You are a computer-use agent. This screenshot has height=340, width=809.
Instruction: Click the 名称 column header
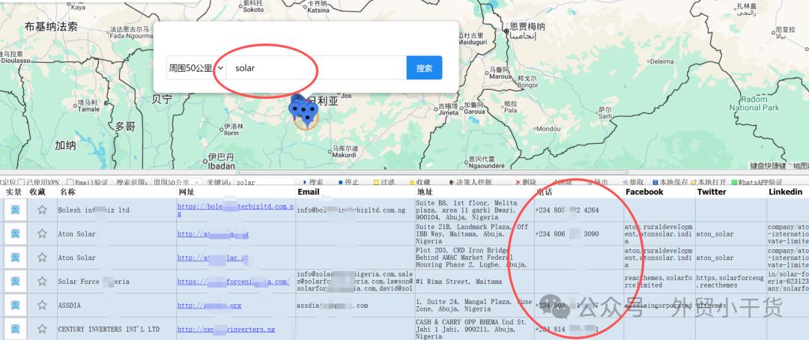coord(68,192)
